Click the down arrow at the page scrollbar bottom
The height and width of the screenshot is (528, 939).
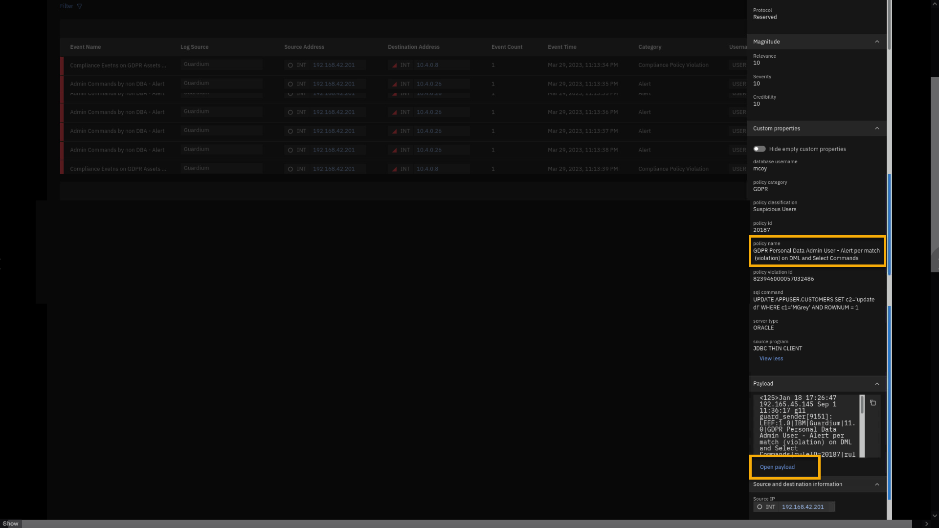(x=935, y=515)
